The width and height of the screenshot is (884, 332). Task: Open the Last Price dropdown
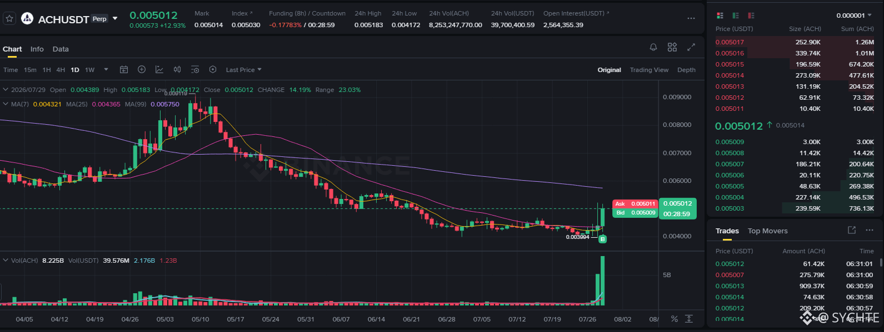click(243, 70)
